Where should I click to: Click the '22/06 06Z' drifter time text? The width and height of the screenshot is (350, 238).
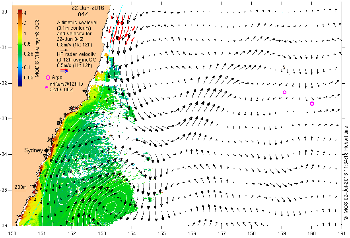click(x=60, y=90)
